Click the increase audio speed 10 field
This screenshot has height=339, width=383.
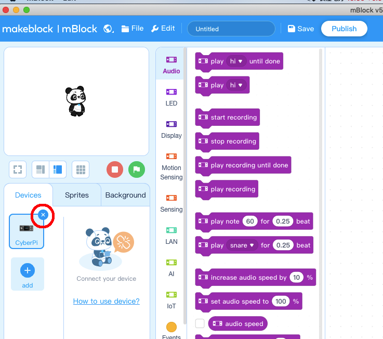(297, 278)
